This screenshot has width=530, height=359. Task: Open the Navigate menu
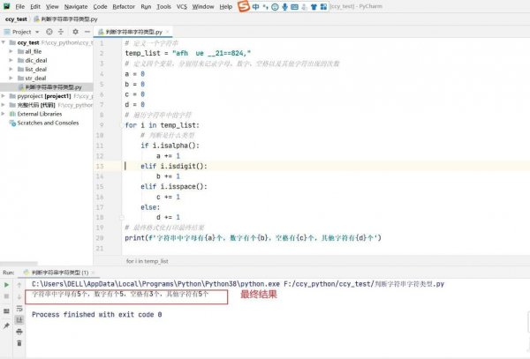coord(76,6)
